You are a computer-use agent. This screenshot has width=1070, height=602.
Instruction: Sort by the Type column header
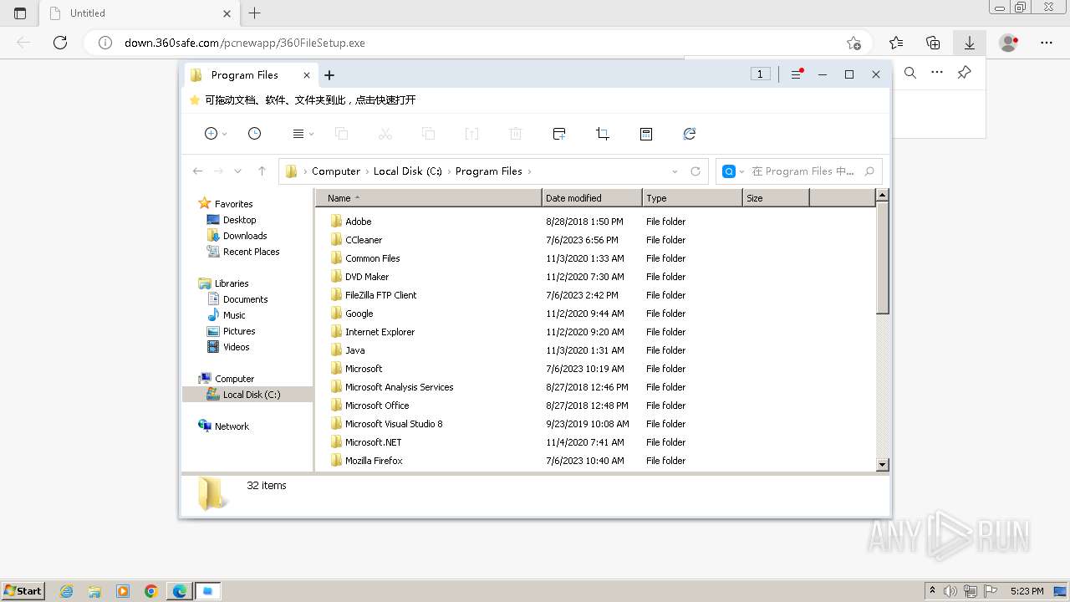pyautogui.click(x=692, y=198)
